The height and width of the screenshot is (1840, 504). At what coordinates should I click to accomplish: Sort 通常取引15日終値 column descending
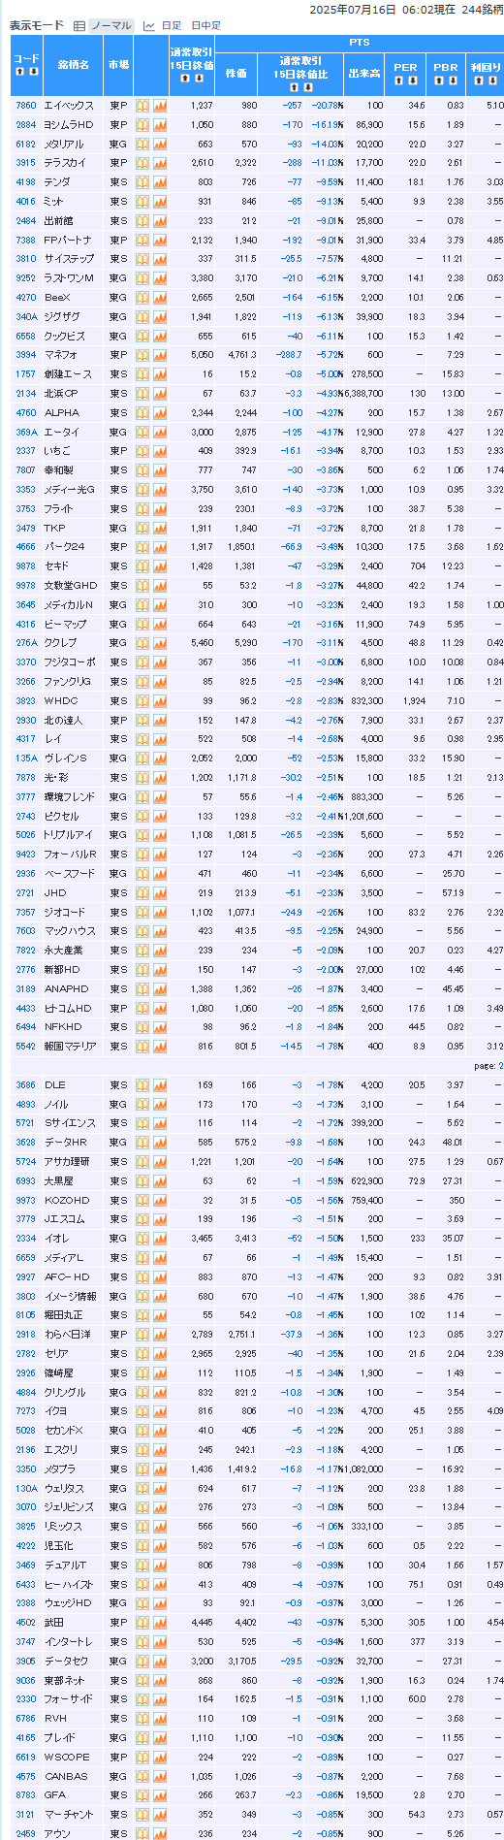[199, 80]
